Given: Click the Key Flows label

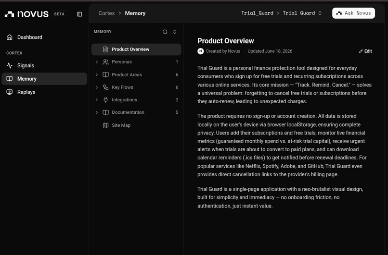Looking at the screenshot, I should [122, 87].
